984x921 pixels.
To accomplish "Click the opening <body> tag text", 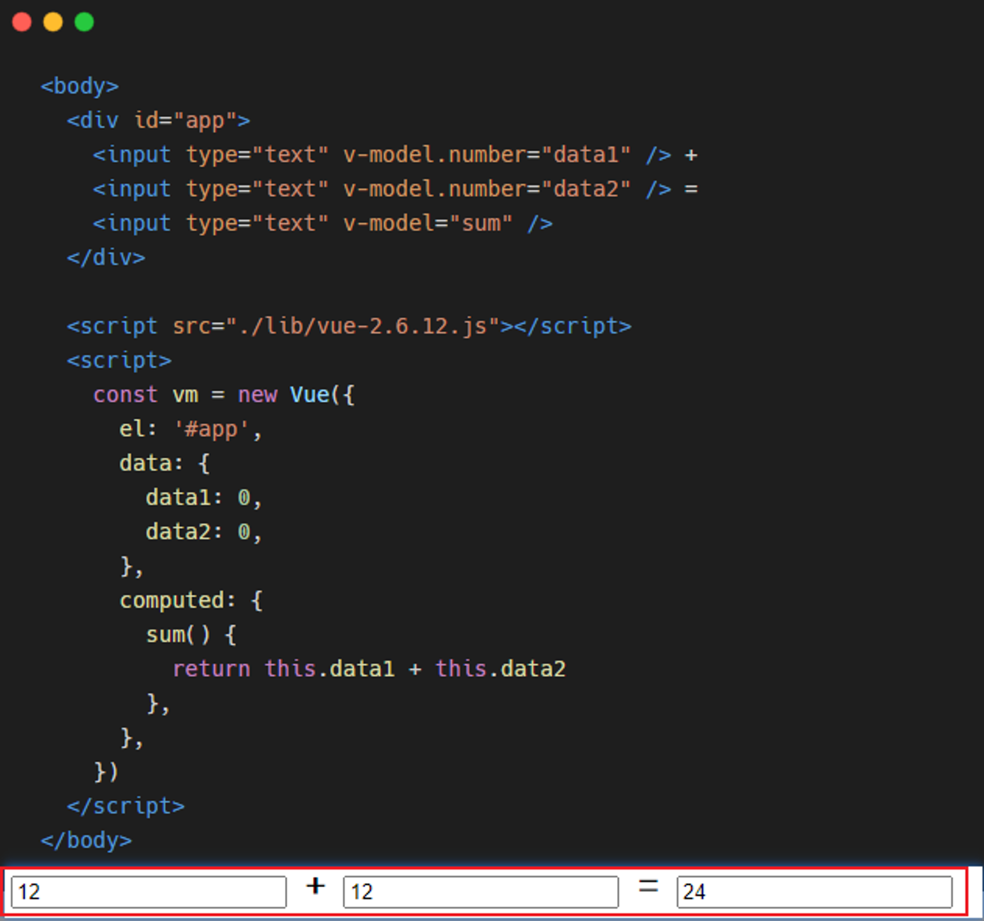I will (80, 86).
